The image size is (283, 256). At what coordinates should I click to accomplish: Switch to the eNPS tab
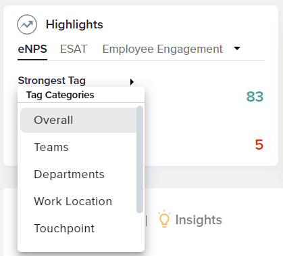click(x=32, y=49)
